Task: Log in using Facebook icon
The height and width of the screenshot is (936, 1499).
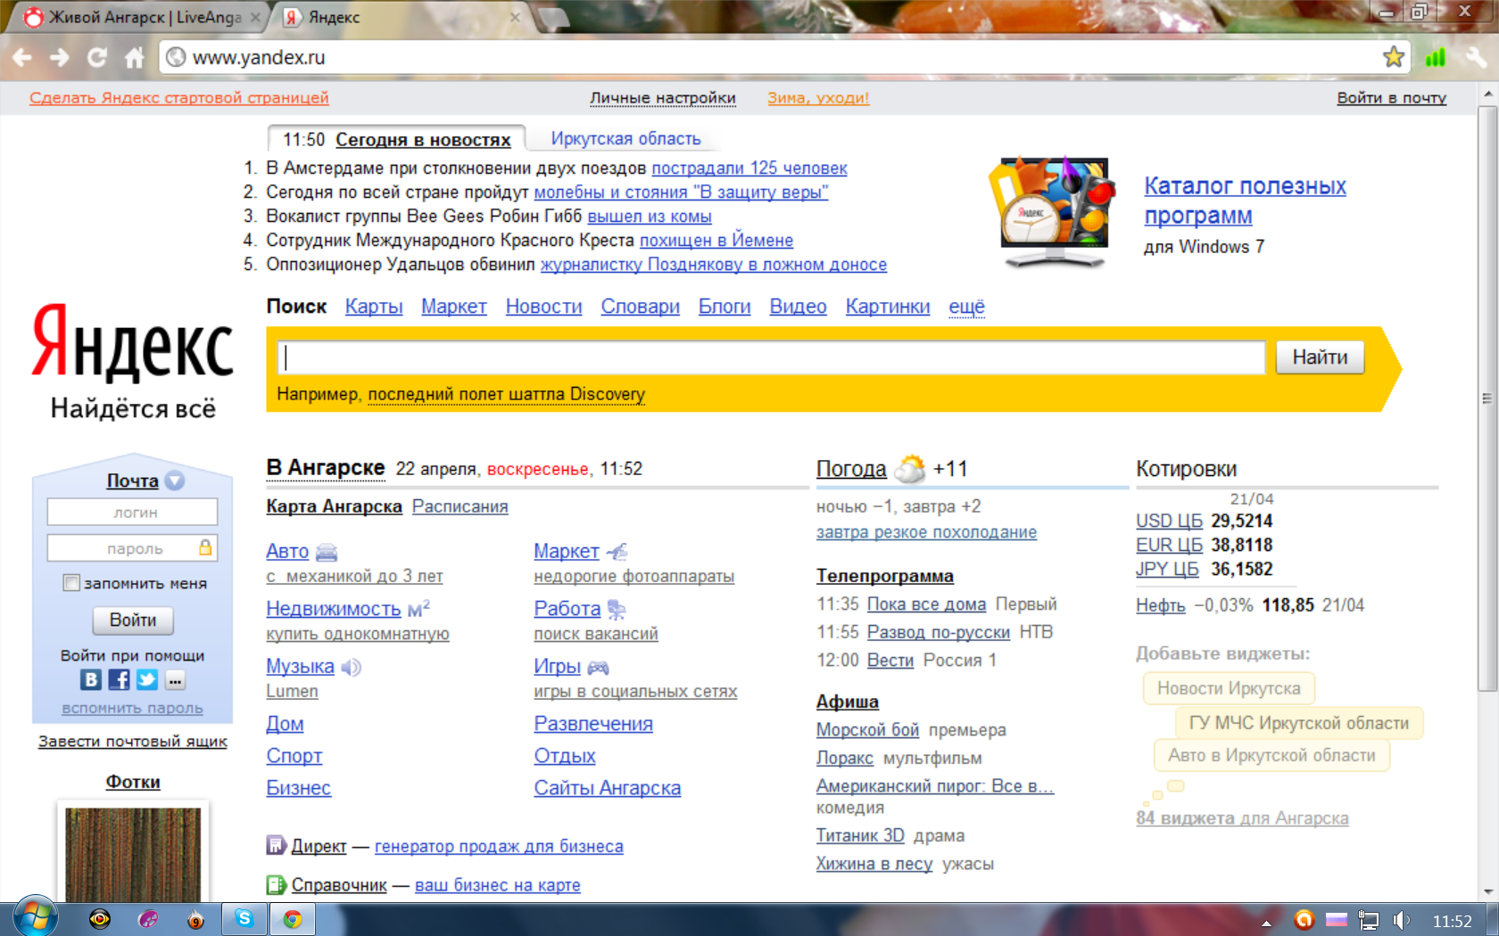Action: tap(119, 680)
